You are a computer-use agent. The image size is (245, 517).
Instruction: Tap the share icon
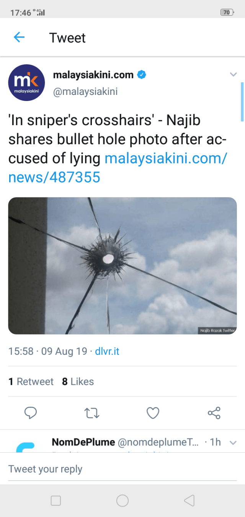[214, 413]
